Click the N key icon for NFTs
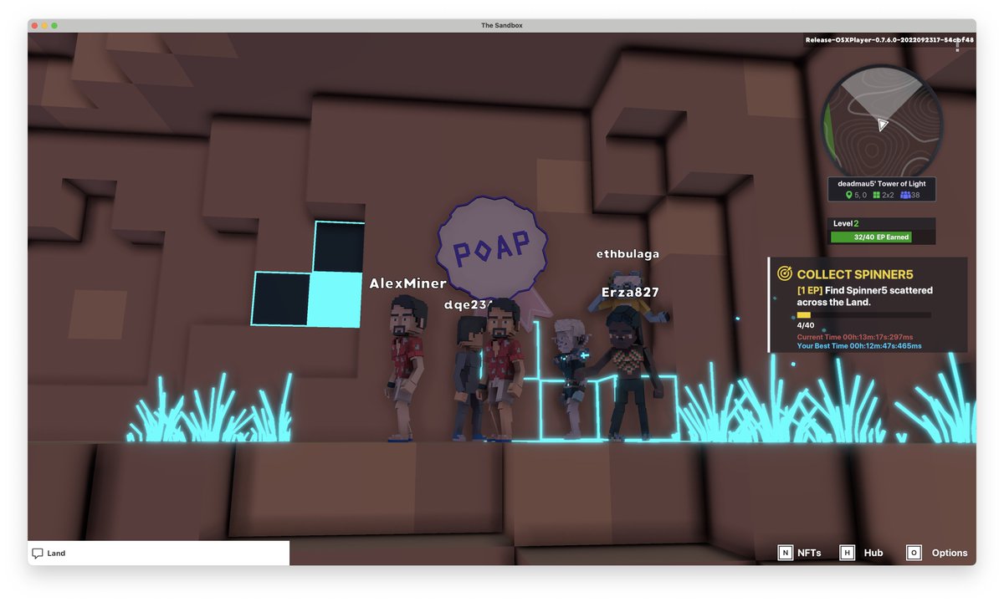Image resolution: width=1004 pixels, height=602 pixels. (785, 553)
